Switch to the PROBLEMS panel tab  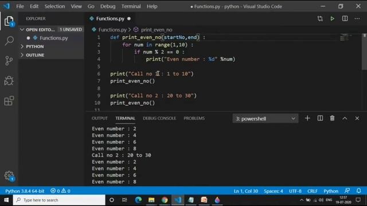194,118
